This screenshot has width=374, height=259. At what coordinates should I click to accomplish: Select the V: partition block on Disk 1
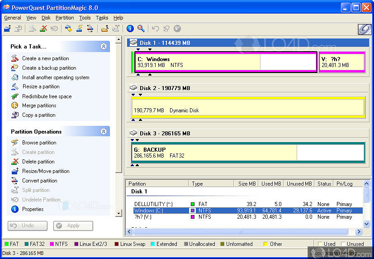point(342,62)
